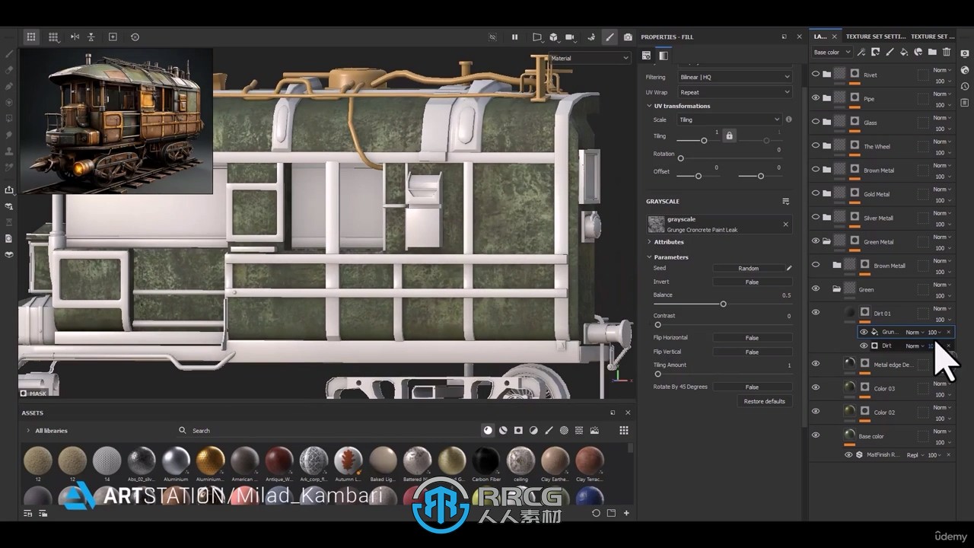Click the Rotation slider handle
The image size is (974, 548).
click(x=680, y=158)
